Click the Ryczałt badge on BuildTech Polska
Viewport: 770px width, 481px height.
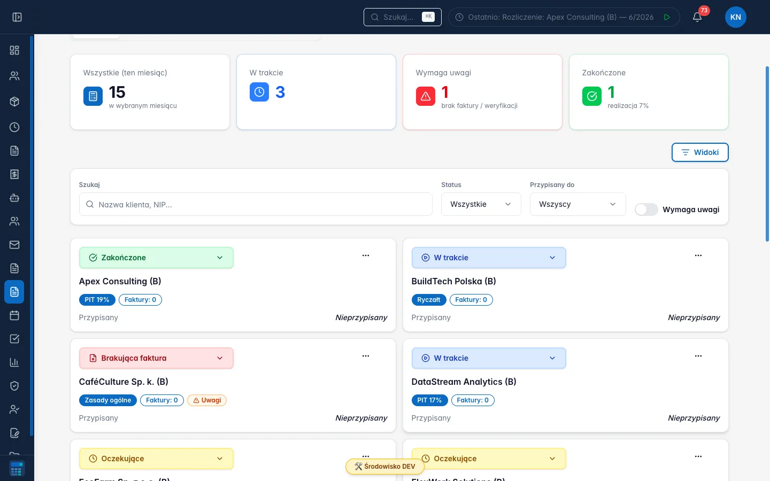(429, 300)
